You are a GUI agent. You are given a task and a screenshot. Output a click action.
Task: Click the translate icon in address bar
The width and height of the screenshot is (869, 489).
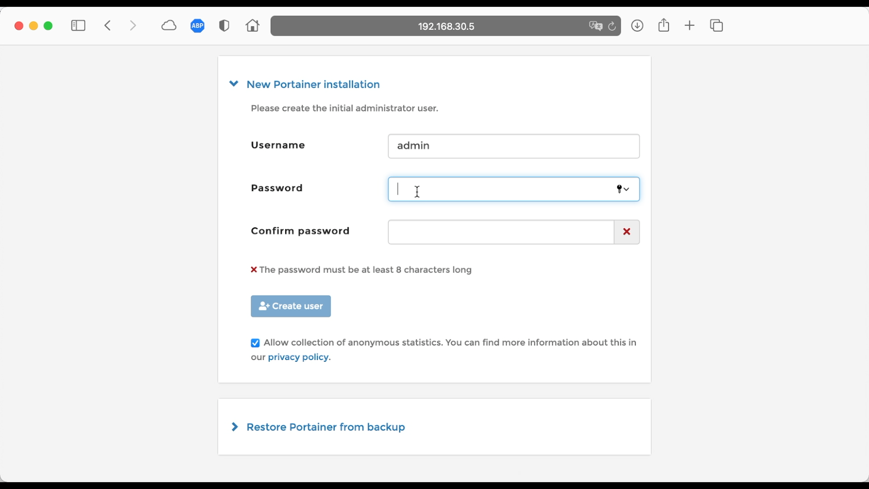[x=595, y=26]
